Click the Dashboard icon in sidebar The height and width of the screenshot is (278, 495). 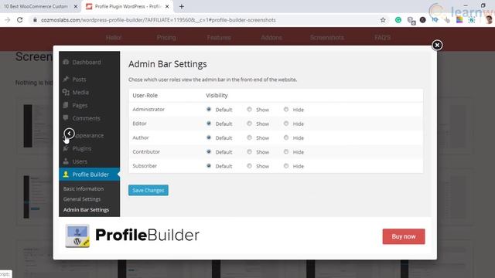pyautogui.click(x=66, y=62)
